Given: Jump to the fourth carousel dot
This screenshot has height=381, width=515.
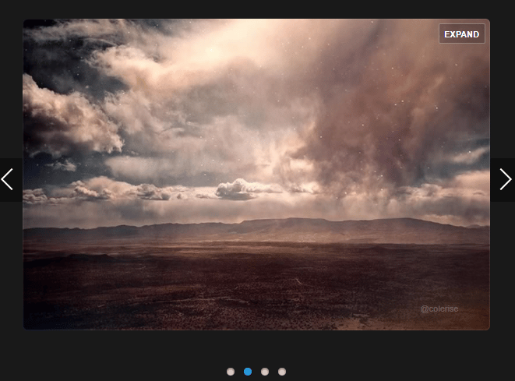Looking at the screenshot, I should 282,372.
